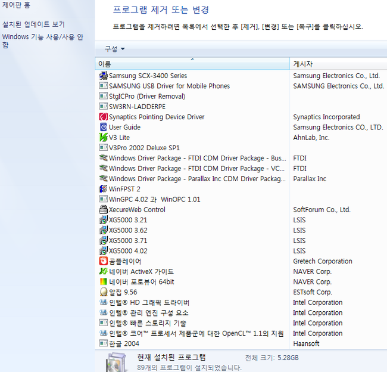Screen dimensions: 387x372
Task: Click the User Guide icon
Action: coord(104,127)
